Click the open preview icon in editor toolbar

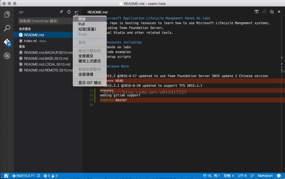[272, 12]
